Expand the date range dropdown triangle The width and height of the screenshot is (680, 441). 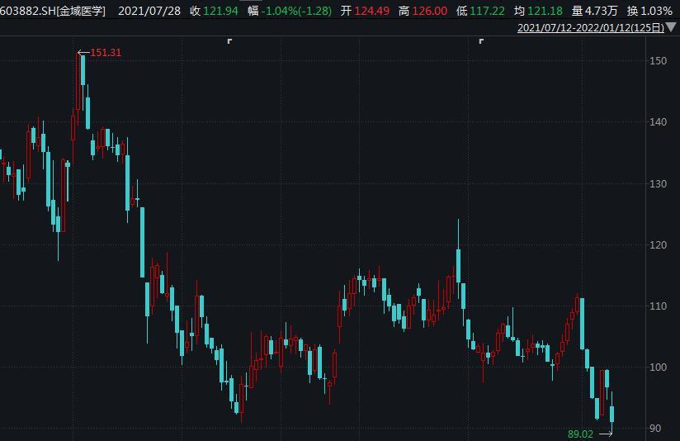tap(671, 27)
